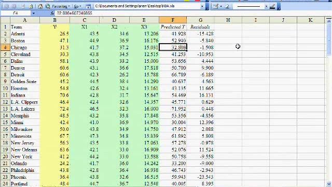Select column A header
The width and height of the screenshot is (332, 187).
click(25, 20)
